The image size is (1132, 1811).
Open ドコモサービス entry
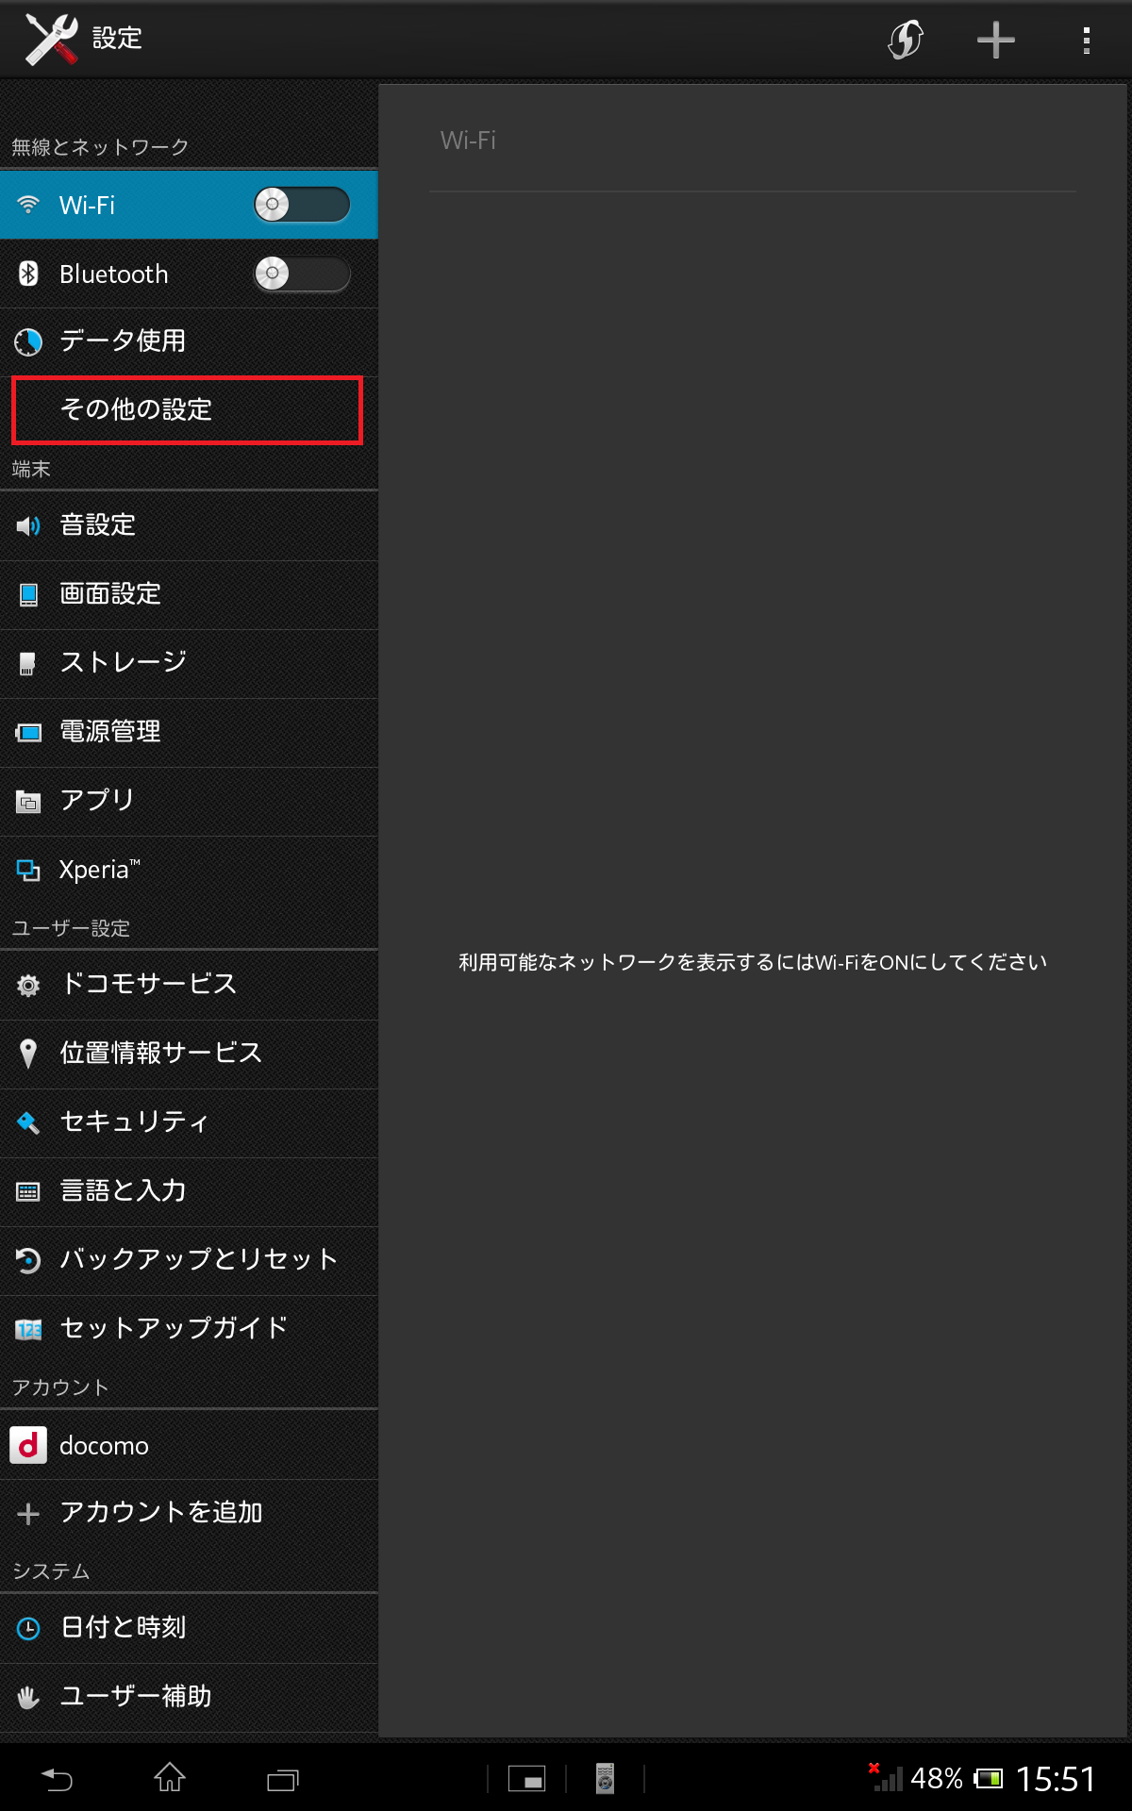point(189,985)
